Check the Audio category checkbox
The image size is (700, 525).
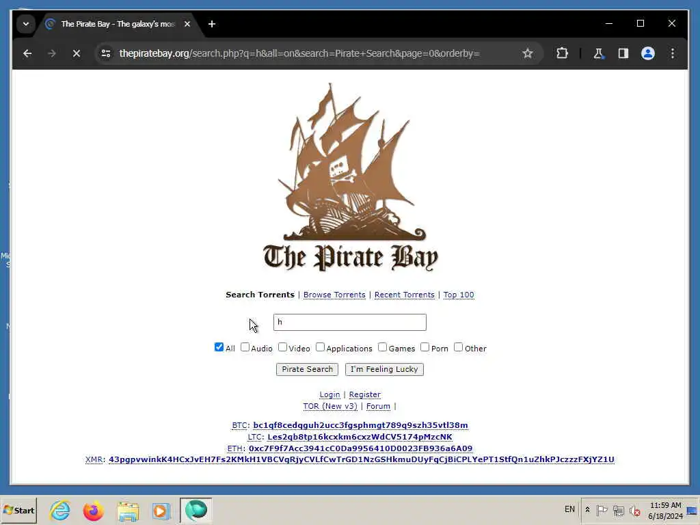click(245, 347)
